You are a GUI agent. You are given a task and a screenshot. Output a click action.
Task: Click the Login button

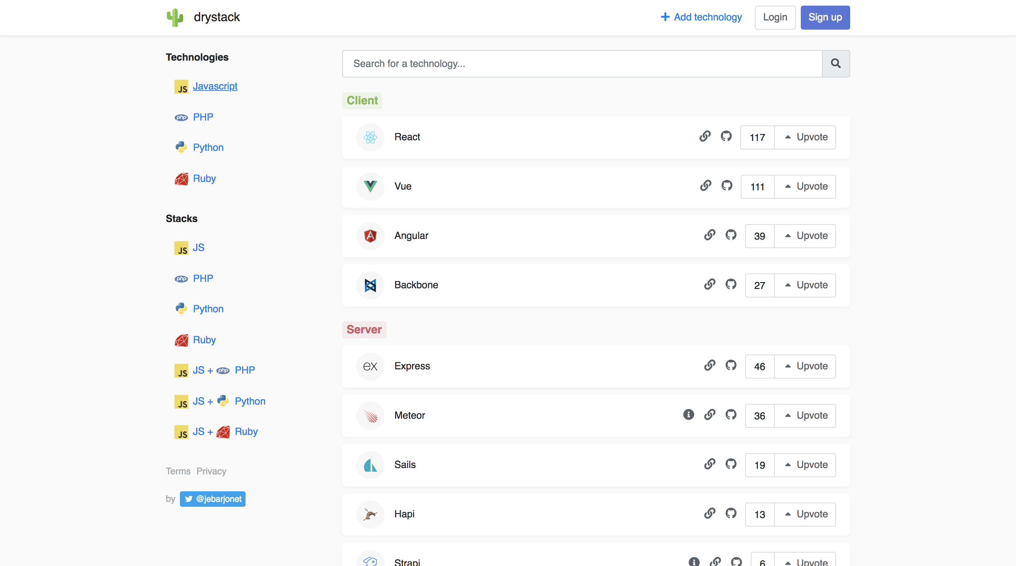775,17
